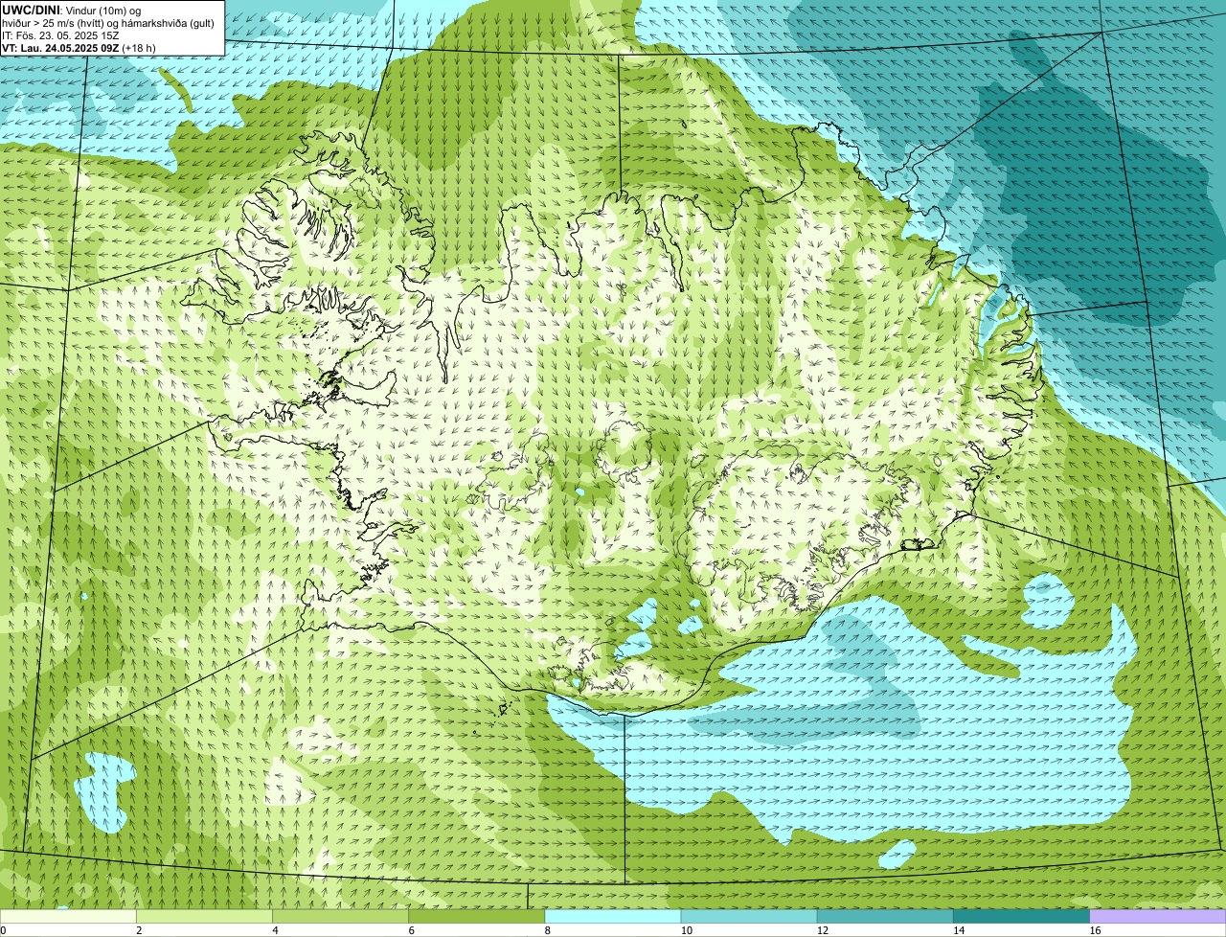Screen dimensions: 1226x937
Task: Click the lavender above-16 m/s legend swatch
Action: (1158, 916)
